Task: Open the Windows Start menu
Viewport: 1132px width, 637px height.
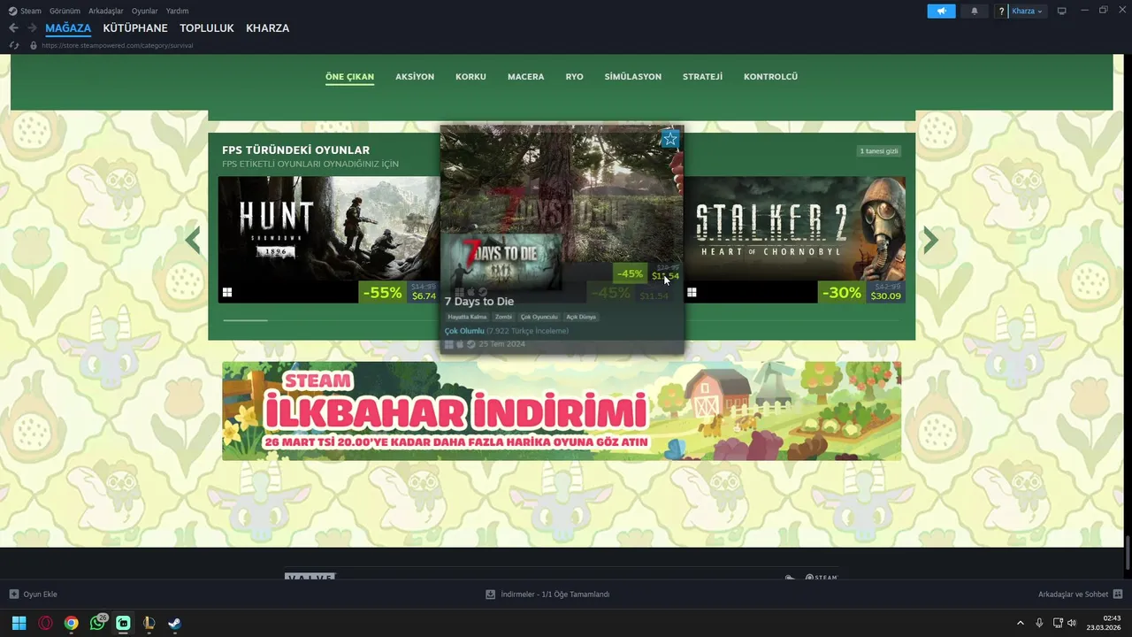Action: pos(19,623)
